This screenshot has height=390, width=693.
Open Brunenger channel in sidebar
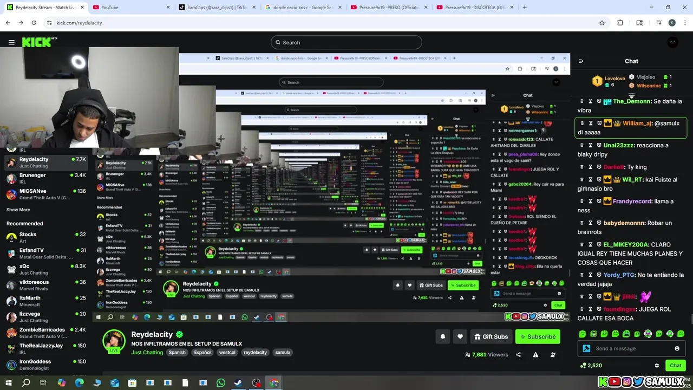click(x=46, y=178)
